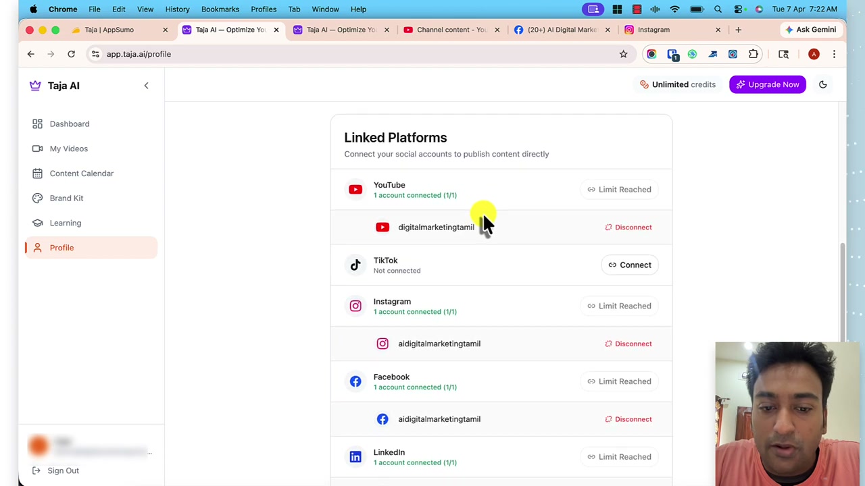
Task: Click Facebook icon beside aidigitalmarketingtamil
Action: coord(382,419)
